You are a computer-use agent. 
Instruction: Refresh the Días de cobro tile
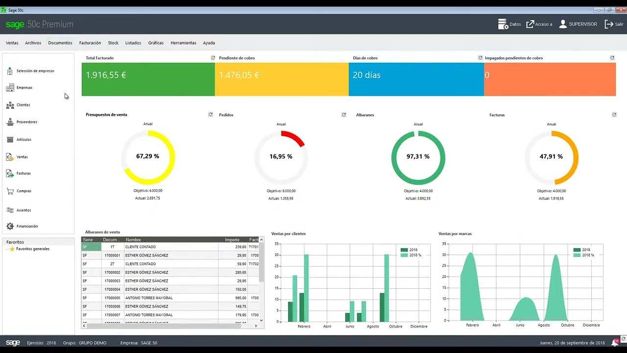click(481, 58)
